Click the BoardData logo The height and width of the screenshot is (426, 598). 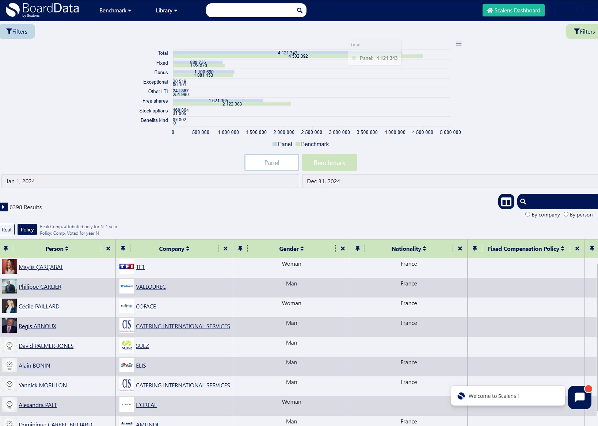(42, 10)
